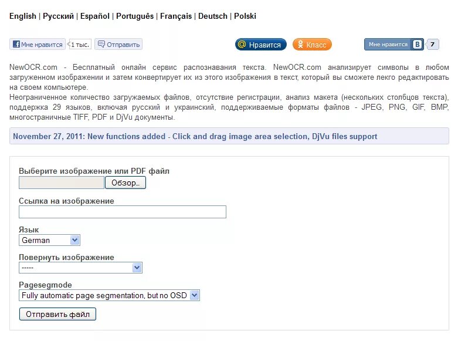Screen dimensions: 458x341
Task: Click the Facebook 'Мне нравится' like button
Action: [x=38, y=45]
